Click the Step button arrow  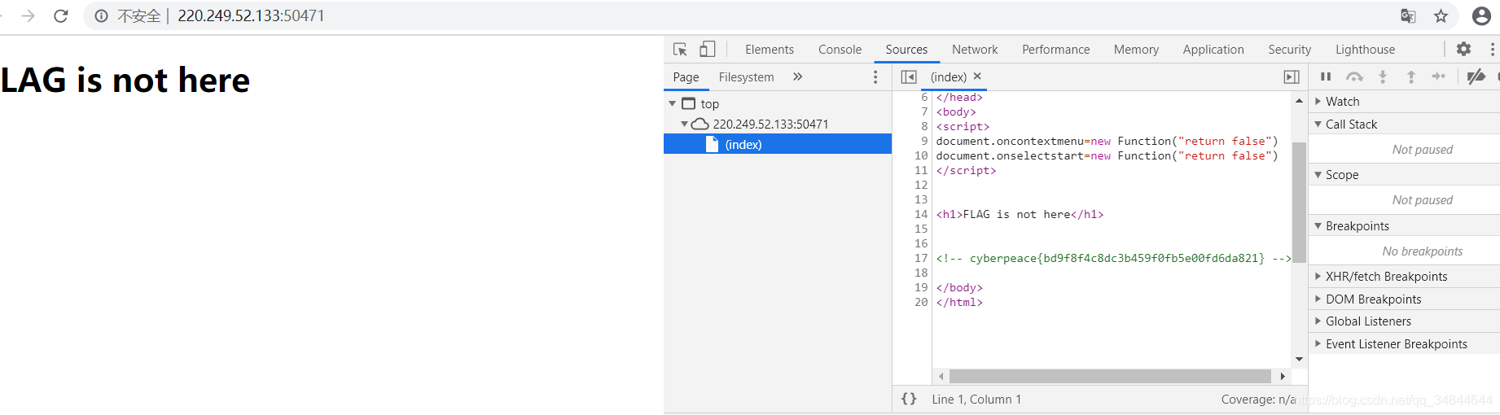click(1439, 76)
